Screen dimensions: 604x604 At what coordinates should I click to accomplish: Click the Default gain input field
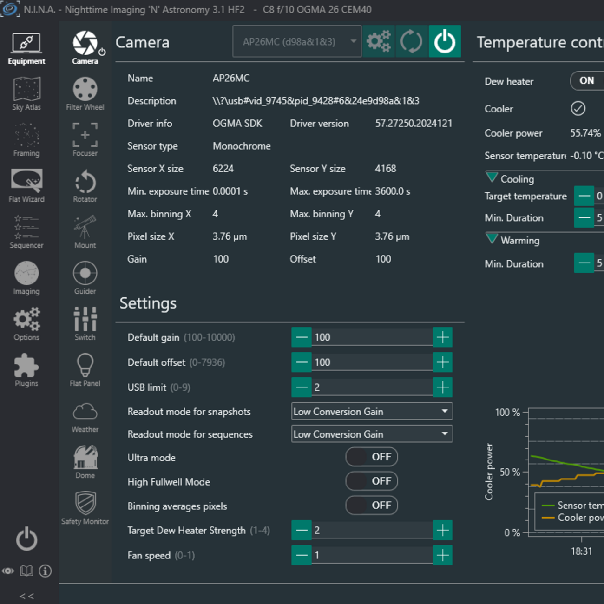coord(372,337)
